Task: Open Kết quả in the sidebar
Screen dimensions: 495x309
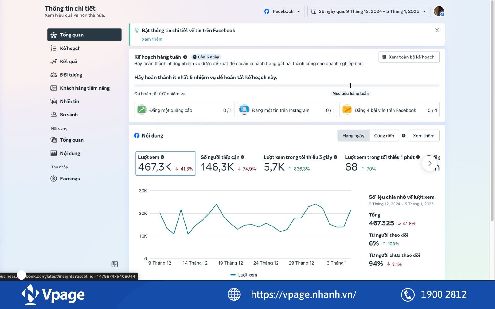Action: click(84, 61)
